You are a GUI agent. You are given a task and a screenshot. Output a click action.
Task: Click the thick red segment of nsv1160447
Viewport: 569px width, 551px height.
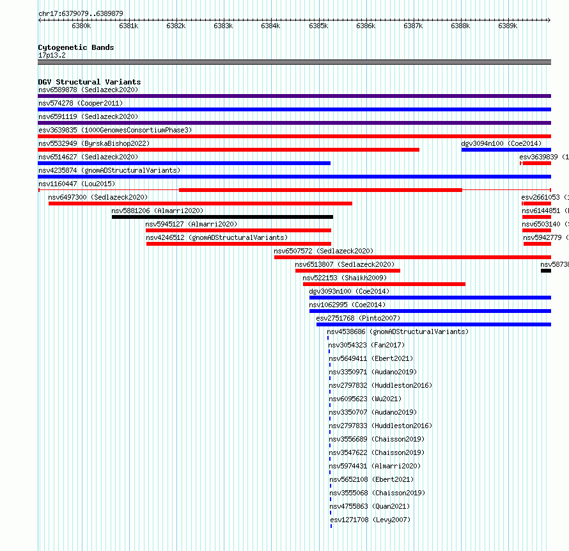320,190
